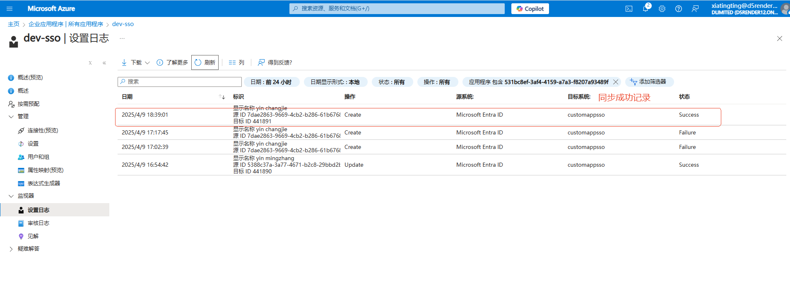Click the 操作 column header

350,97
